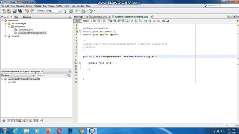This screenshot has width=239, height=134.
Task: Click Next Bookmark editor icon
Action: [136, 21]
